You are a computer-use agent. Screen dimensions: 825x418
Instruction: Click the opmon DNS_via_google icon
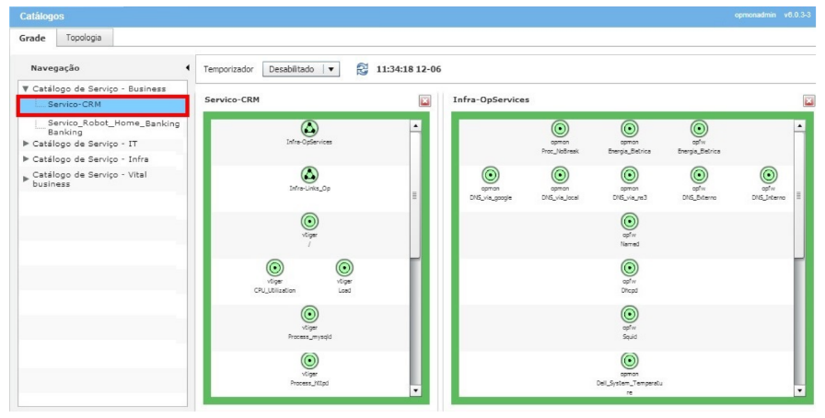click(490, 175)
